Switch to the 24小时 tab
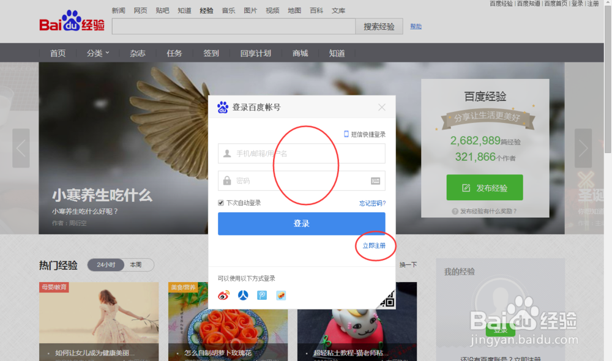This screenshot has width=612, height=361. [106, 264]
